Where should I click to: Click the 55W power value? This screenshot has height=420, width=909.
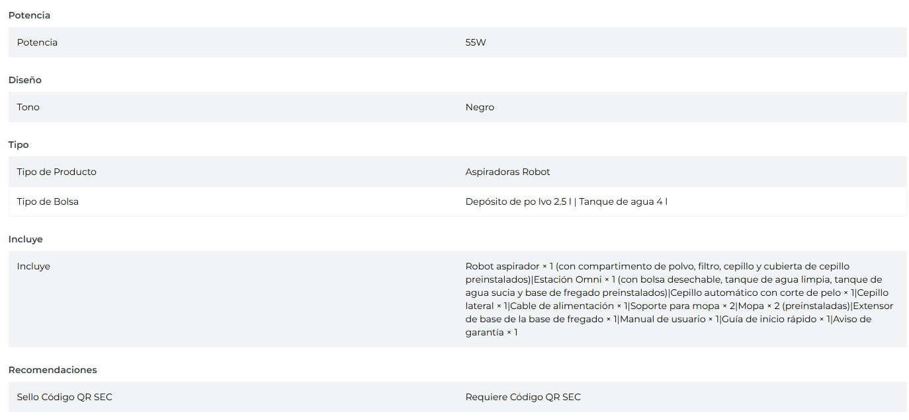click(476, 42)
